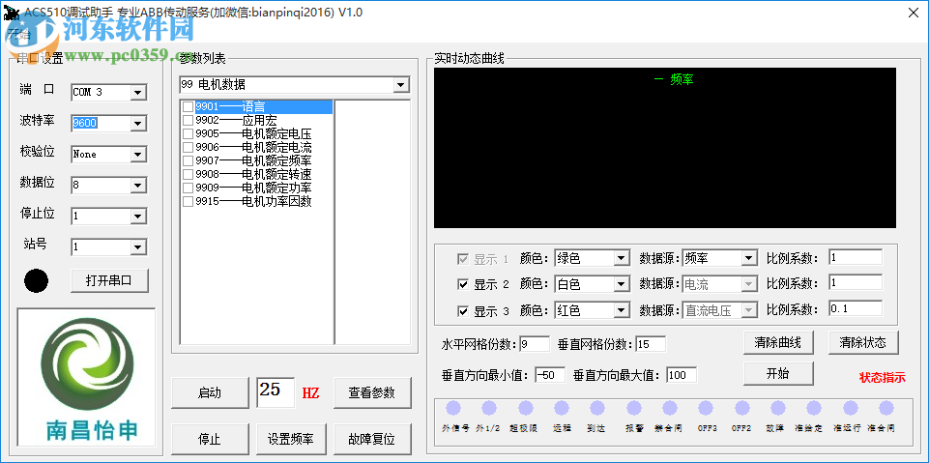The width and height of the screenshot is (929, 463).
Task: Click the 垂直网格份数 input field
Action: (651, 343)
